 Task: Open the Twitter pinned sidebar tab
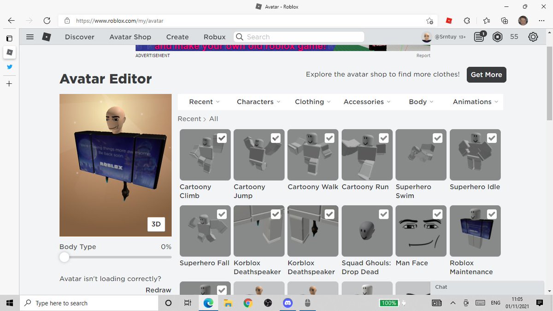9,67
